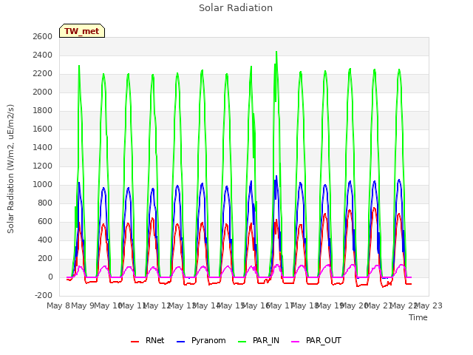473x355 pixels.
Task: Click the 400 y-axis tick label
Action: 45,240
